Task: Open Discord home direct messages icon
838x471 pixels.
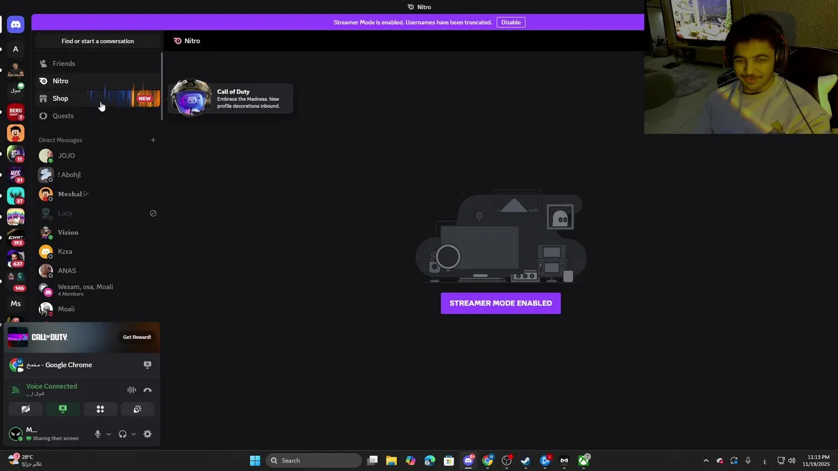Action: click(x=16, y=25)
